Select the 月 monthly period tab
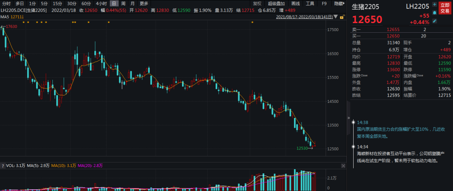Image resolution: width=453 pixels, height=191 pixels. [x=133, y=3]
